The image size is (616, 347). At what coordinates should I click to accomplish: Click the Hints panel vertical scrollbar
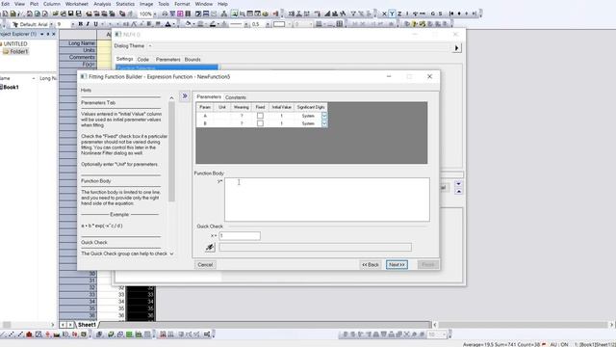click(171, 151)
